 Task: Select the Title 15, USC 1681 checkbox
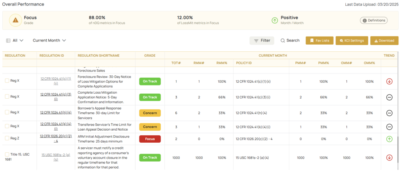tap(7, 155)
